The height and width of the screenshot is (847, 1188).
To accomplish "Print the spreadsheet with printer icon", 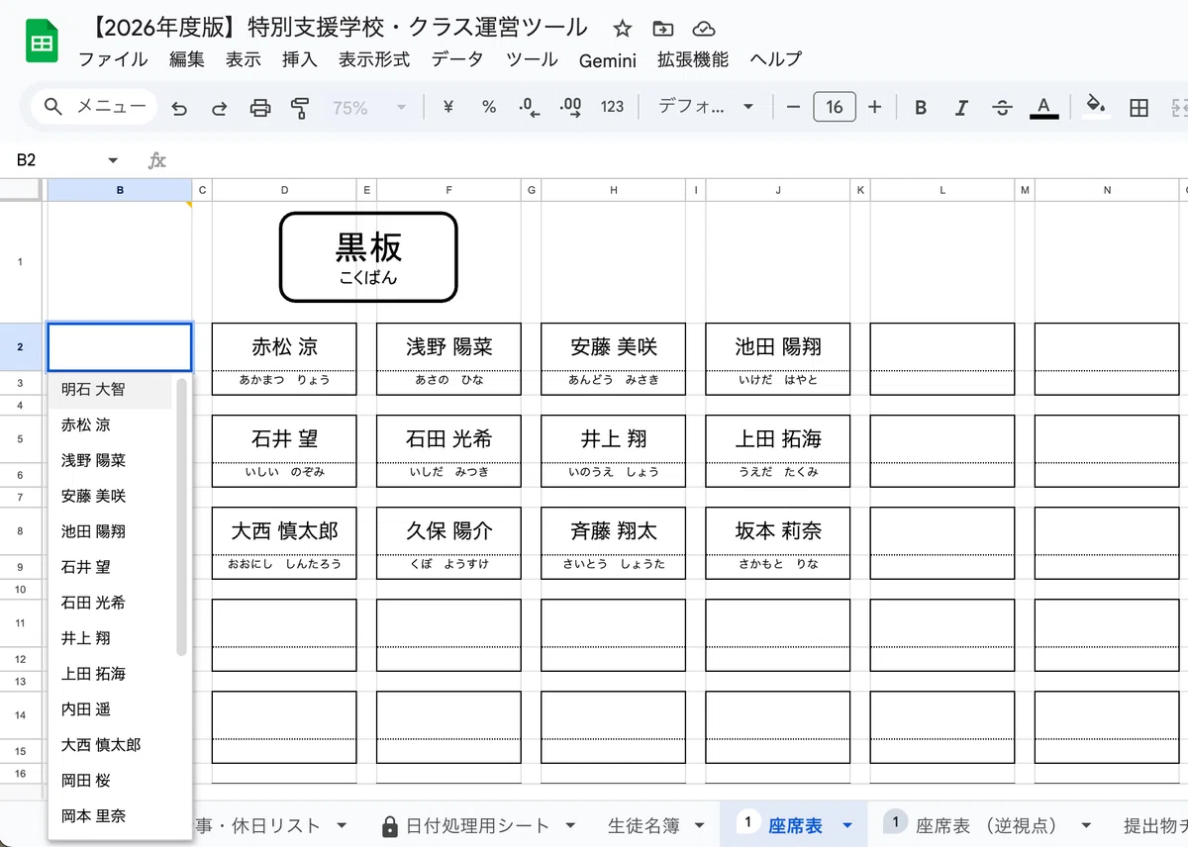I will [x=260, y=108].
